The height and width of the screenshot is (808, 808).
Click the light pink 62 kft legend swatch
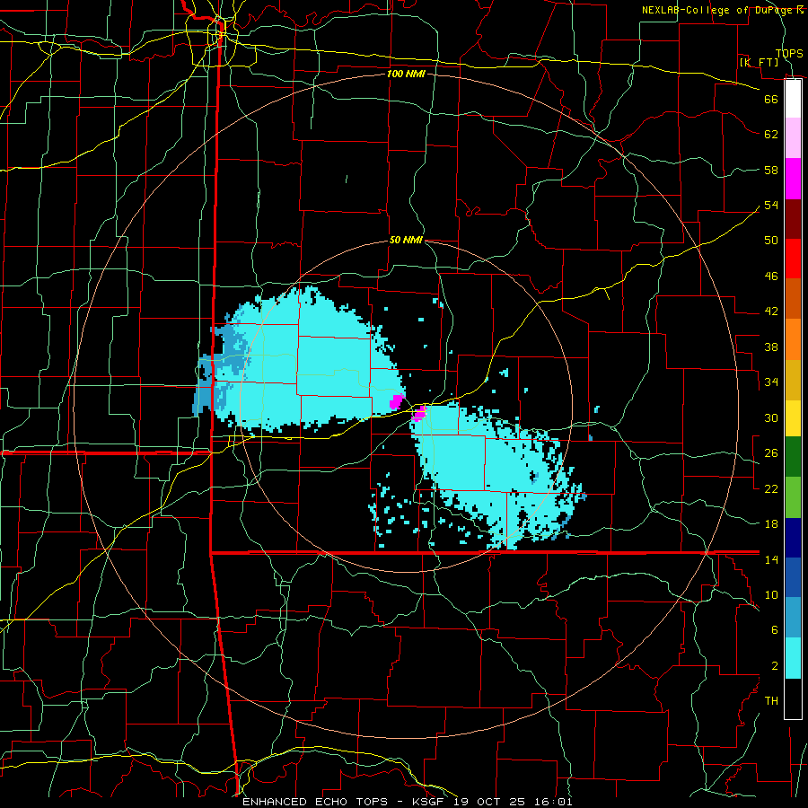coord(793,137)
